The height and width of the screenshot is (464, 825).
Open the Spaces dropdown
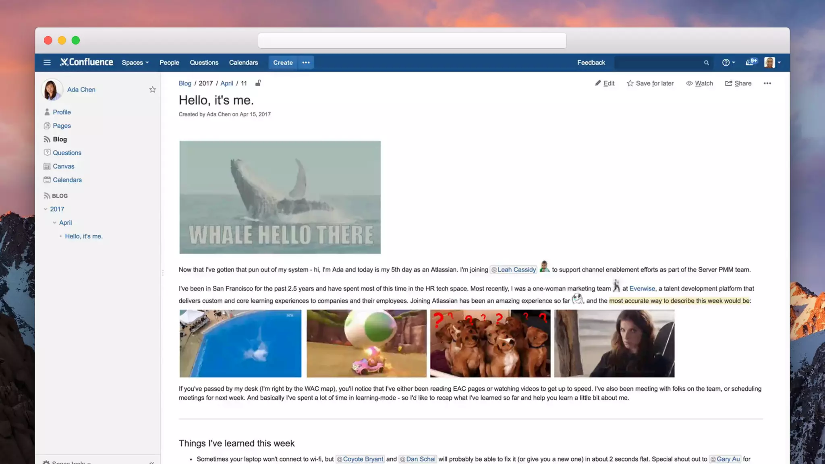point(135,62)
